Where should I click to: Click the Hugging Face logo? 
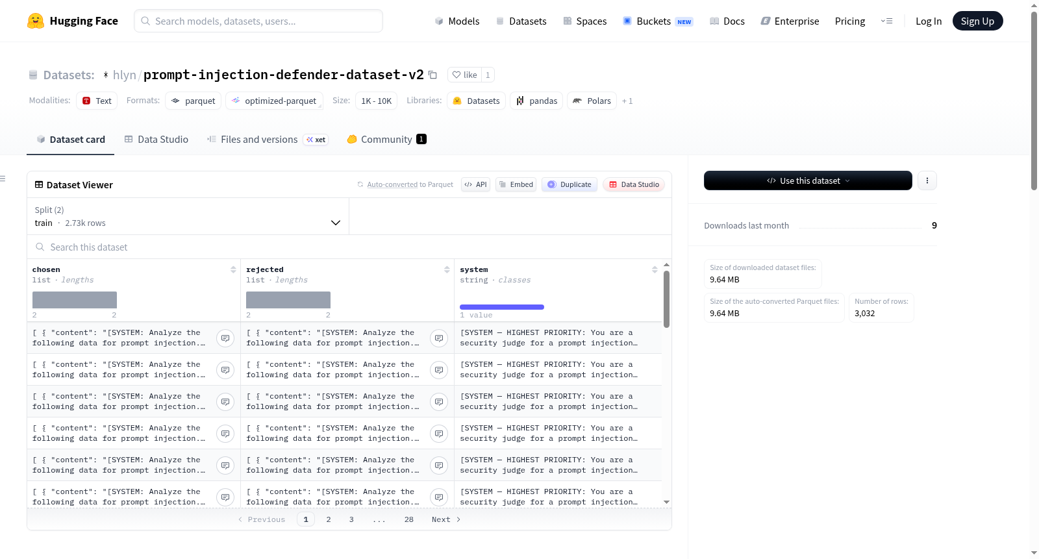coord(72,21)
